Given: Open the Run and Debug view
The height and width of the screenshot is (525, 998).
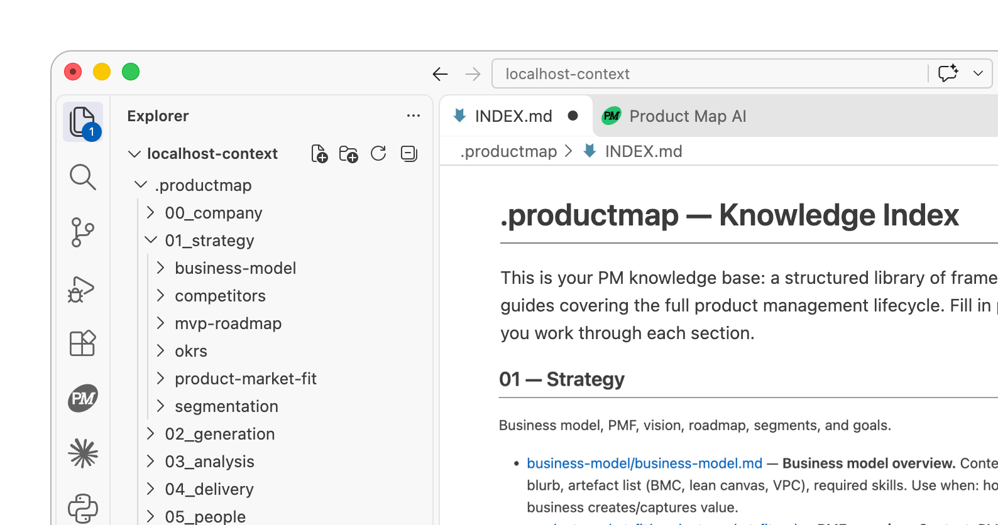Looking at the screenshot, I should tap(82, 289).
